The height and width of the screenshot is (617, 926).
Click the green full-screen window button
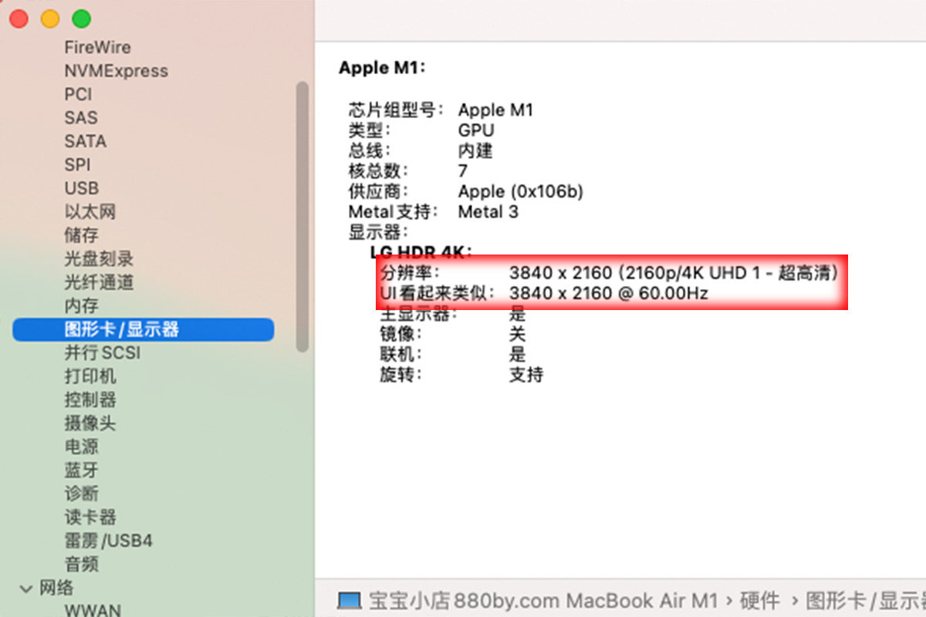(x=81, y=19)
